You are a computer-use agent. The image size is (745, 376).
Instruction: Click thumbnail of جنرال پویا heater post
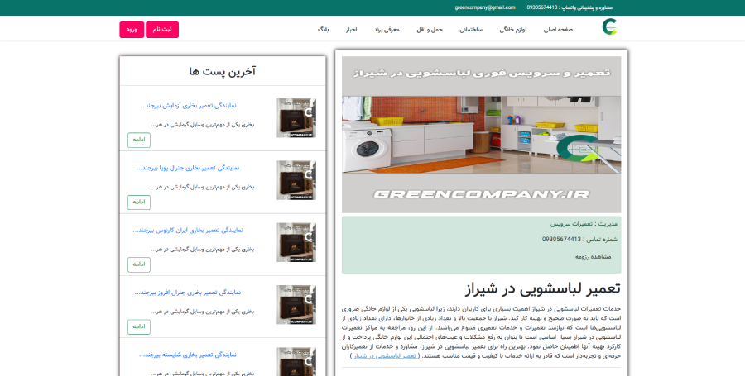click(x=296, y=180)
